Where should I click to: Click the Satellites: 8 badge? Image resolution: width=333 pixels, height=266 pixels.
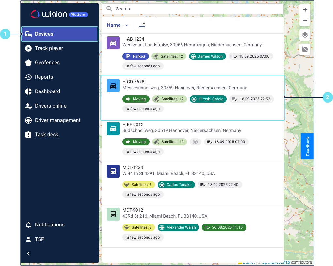click(x=139, y=227)
